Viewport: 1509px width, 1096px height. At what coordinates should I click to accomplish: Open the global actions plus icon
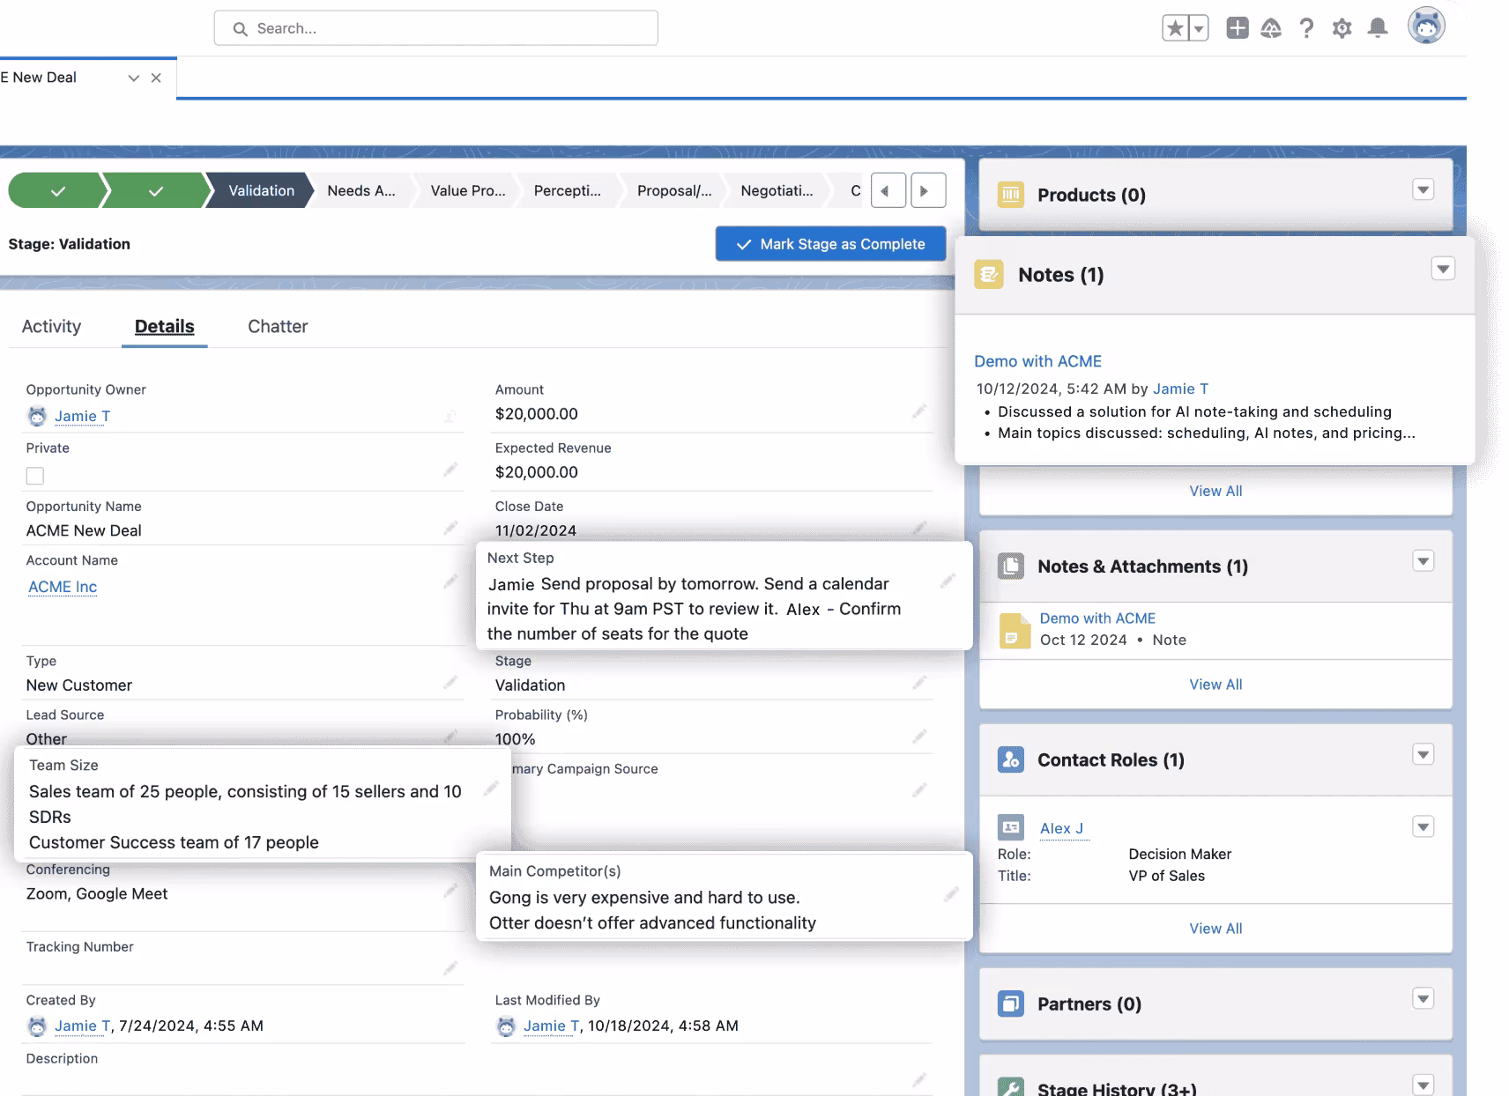[x=1237, y=28]
